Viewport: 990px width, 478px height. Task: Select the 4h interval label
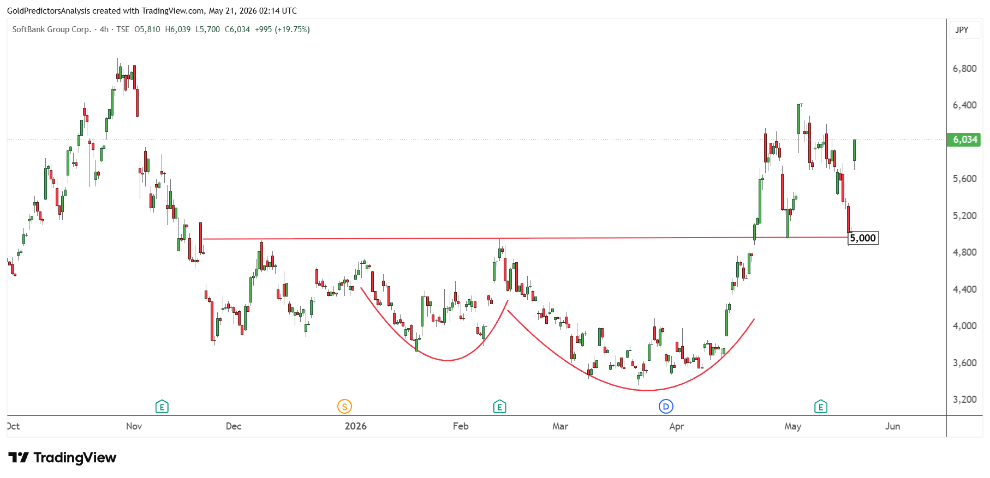click(x=104, y=29)
